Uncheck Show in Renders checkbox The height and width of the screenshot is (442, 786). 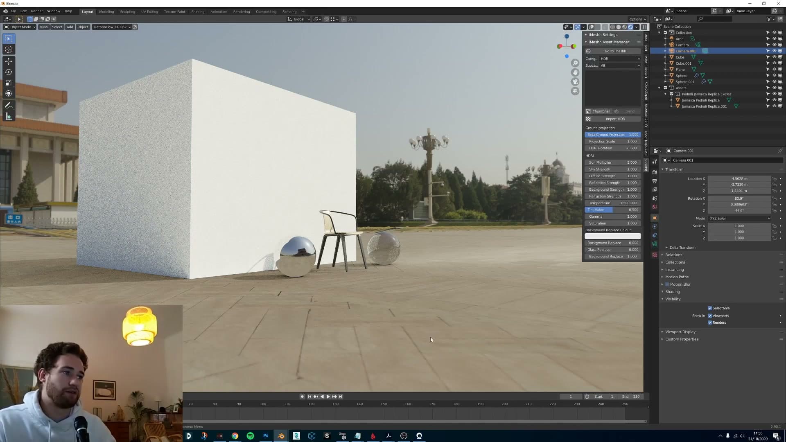coord(710,322)
